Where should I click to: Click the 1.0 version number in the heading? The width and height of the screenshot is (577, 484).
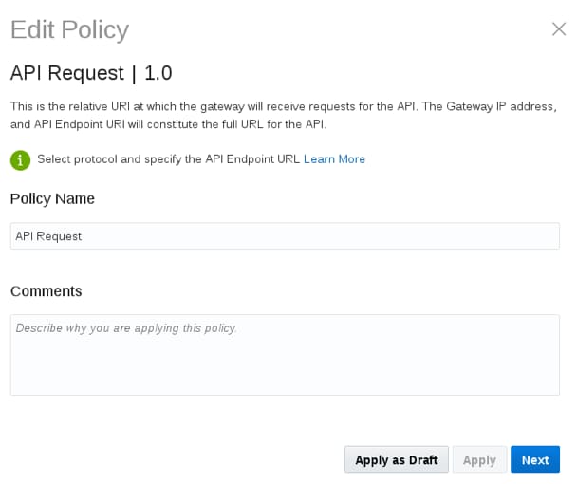(x=158, y=73)
